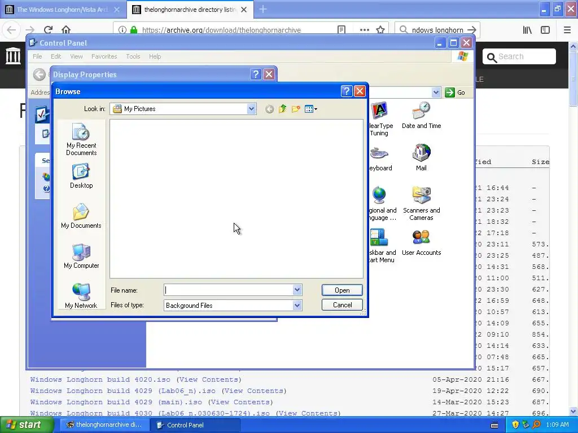Click the Display Properties help question mark
The width and height of the screenshot is (578, 433).
[256, 74]
